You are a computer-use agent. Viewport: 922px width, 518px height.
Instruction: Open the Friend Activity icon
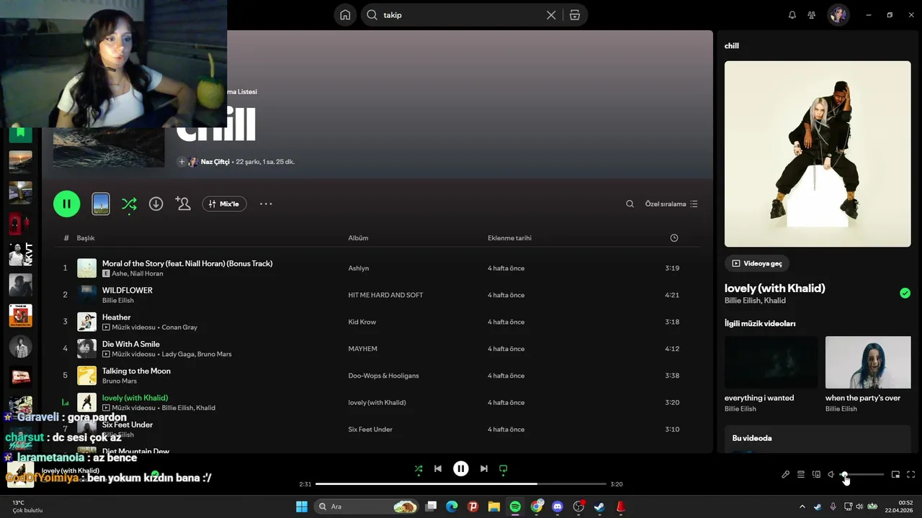click(812, 15)
